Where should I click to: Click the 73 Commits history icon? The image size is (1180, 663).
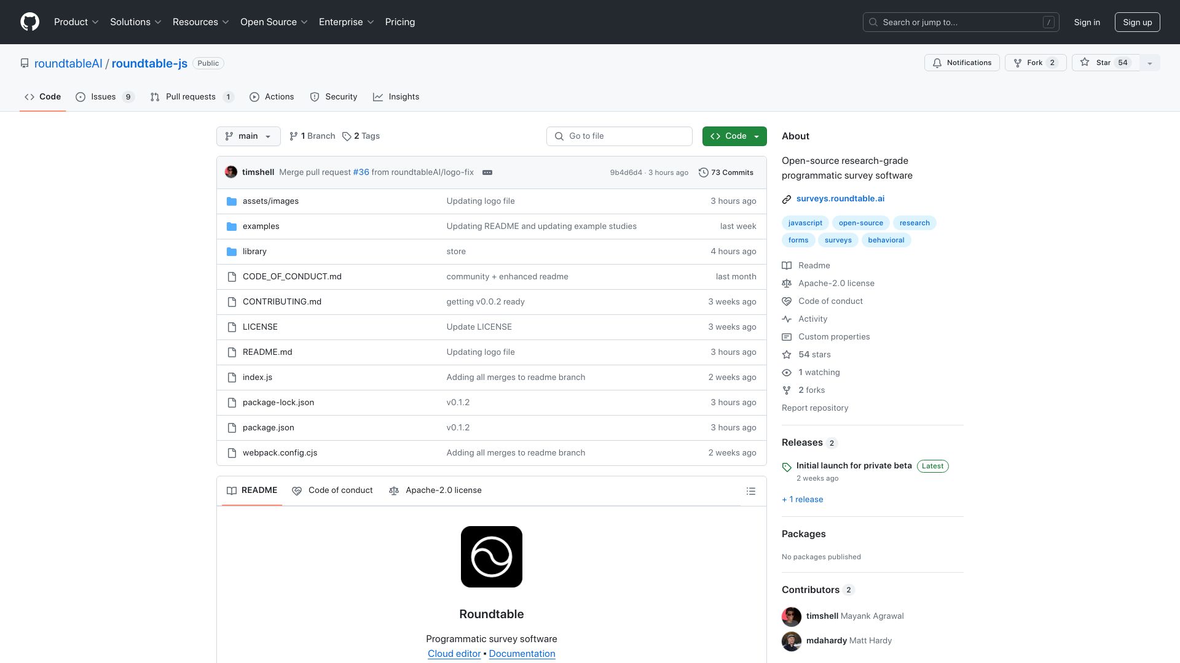click(704, 173)
